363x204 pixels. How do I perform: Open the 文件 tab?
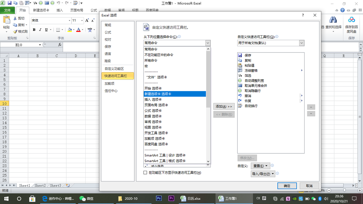[7, 10]
